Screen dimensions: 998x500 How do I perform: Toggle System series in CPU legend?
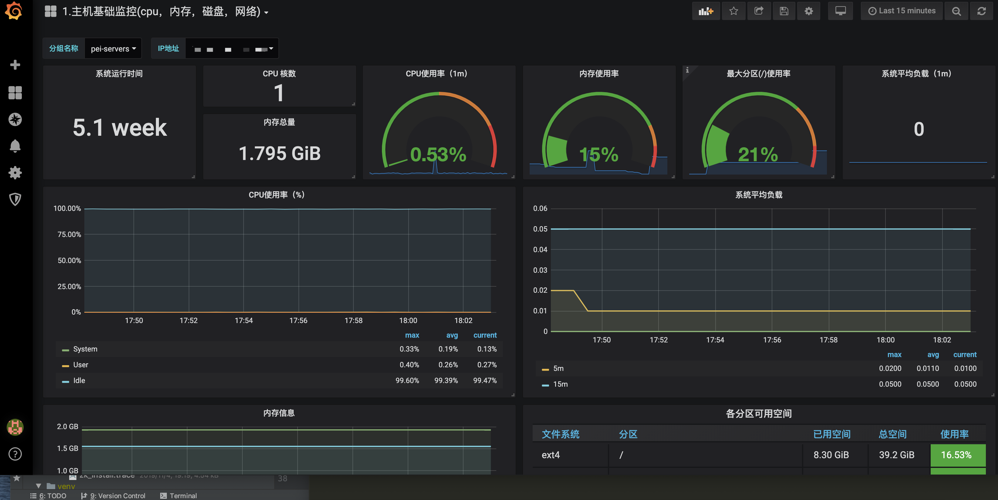(85, 349)
